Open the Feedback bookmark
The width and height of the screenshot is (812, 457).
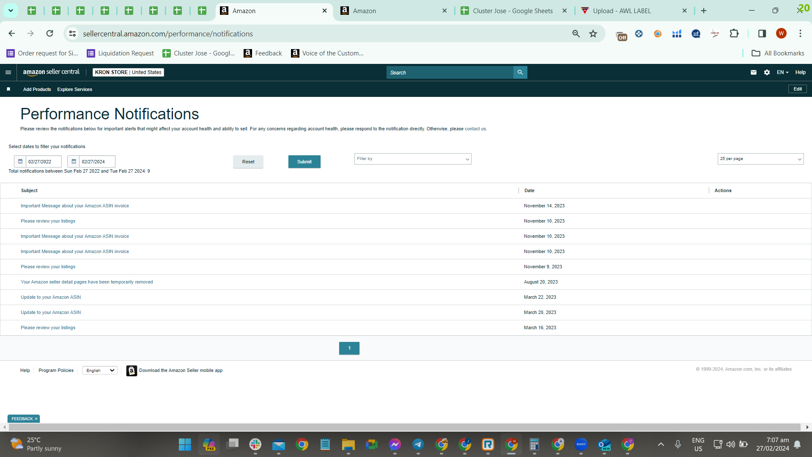click(x=263, y=53)
